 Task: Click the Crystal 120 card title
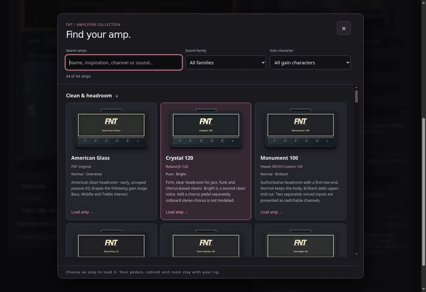(x=179, y=158)
